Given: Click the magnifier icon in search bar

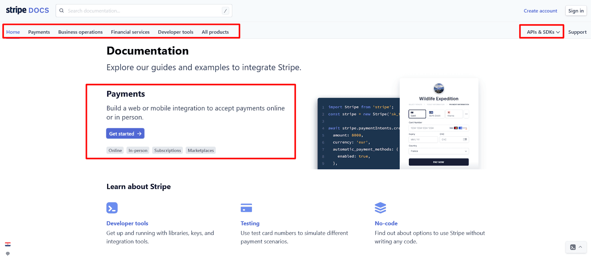Looking at the screenshot, I should (x=62, y=11).
